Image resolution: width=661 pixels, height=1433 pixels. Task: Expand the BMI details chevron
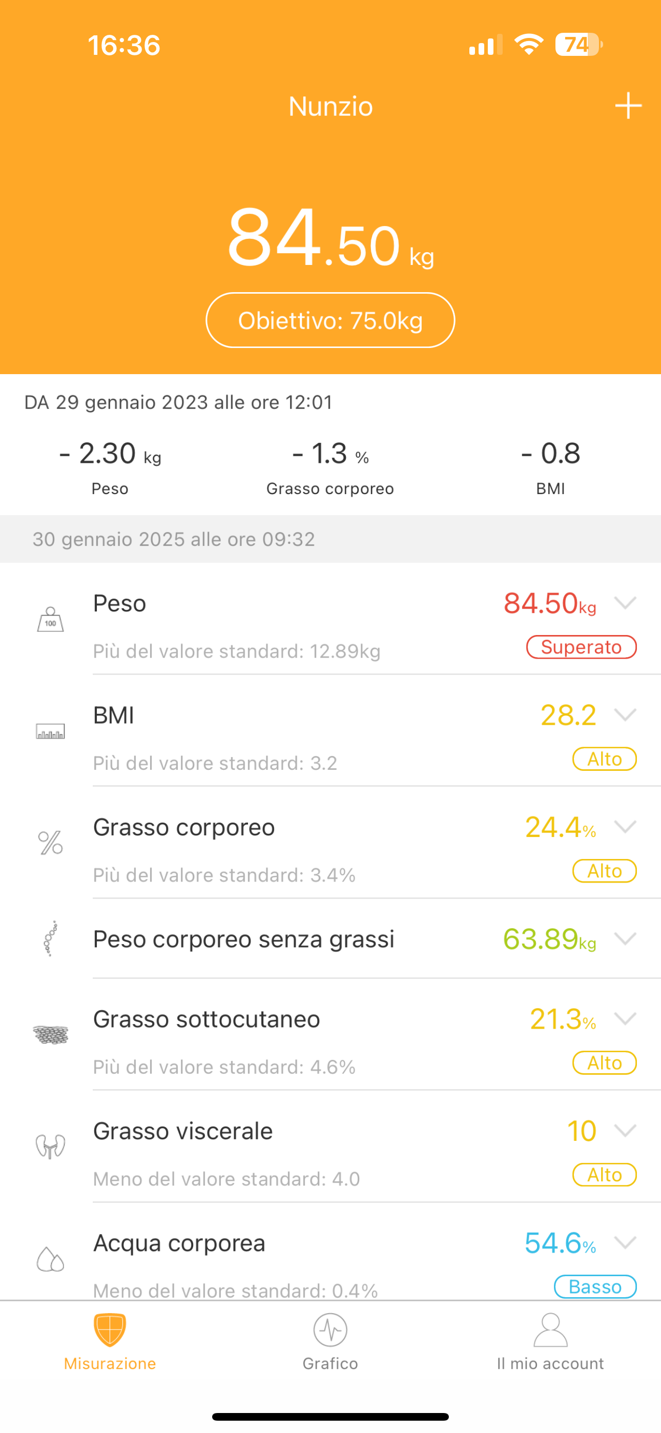point(626,715)
